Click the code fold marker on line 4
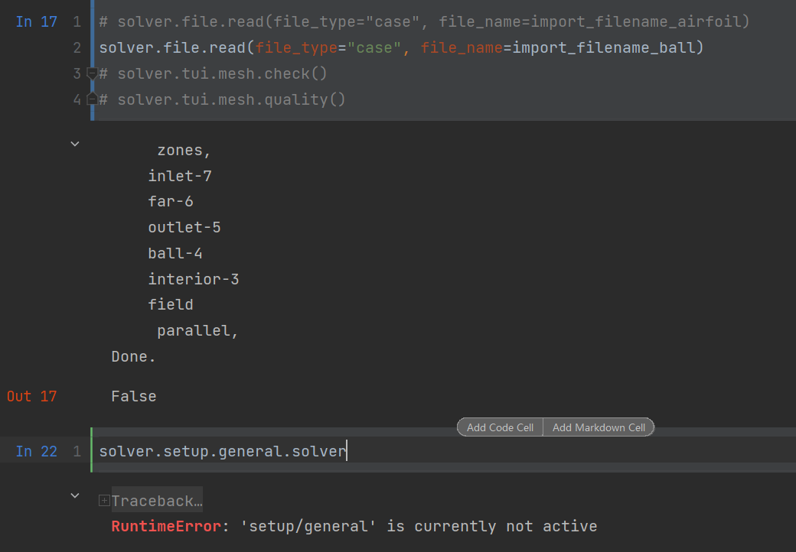The image size is (796, 552). [91, 99]
